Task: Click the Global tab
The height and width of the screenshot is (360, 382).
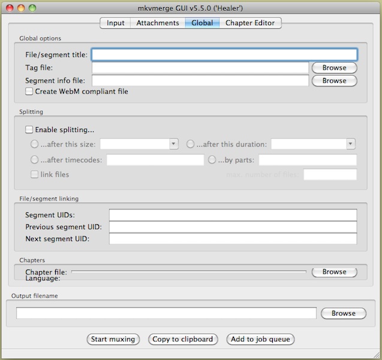Action: [x=202, y=23]
